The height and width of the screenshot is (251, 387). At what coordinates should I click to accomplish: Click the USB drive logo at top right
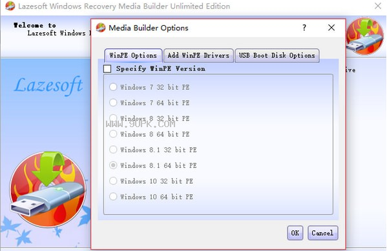coord(365,36)
